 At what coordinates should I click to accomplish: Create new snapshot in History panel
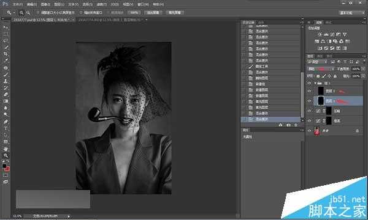click(x=288, y=125)
